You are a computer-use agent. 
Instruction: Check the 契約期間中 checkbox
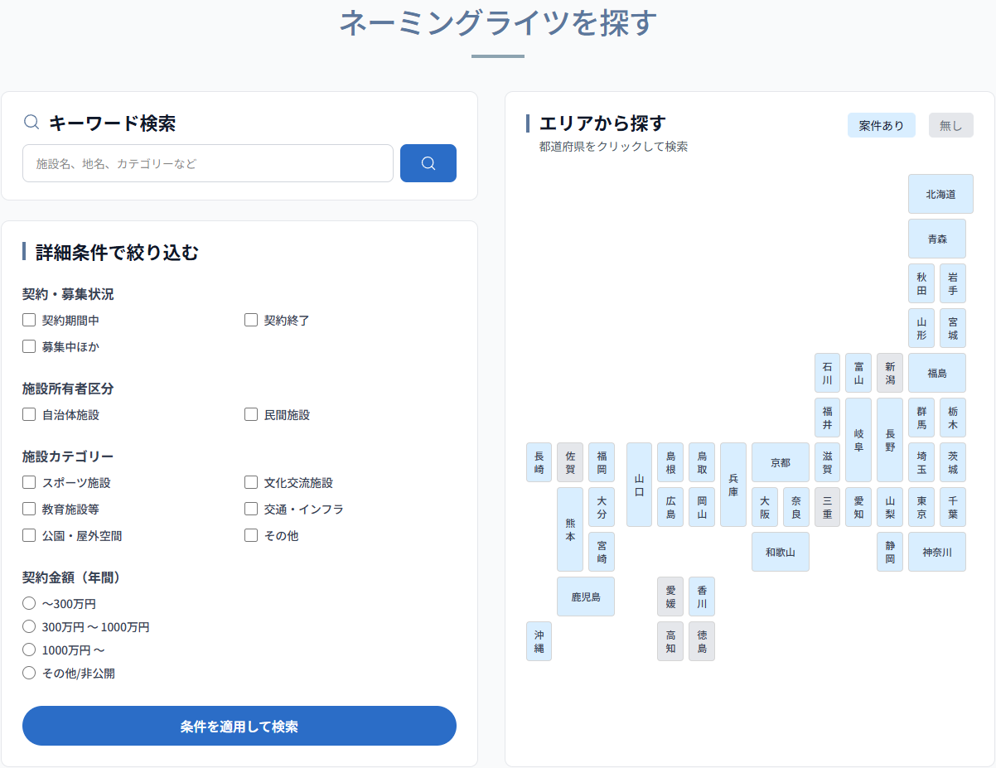click(29, 320)
